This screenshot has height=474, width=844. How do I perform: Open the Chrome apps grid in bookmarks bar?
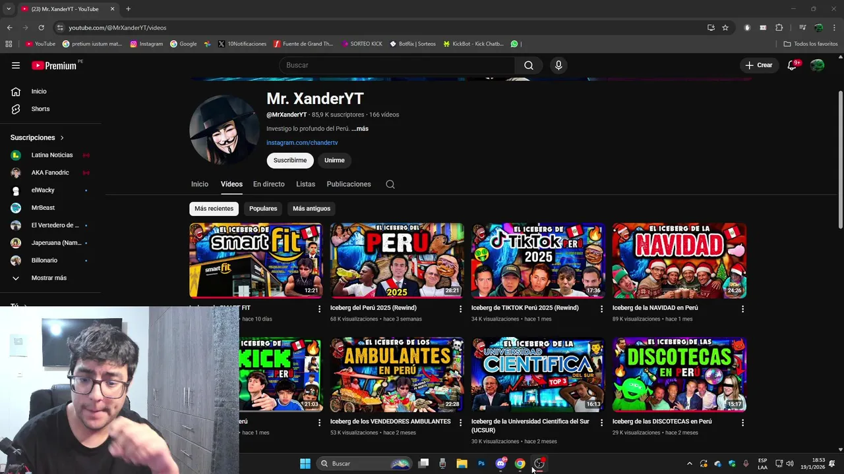click(x=9, y=44)
